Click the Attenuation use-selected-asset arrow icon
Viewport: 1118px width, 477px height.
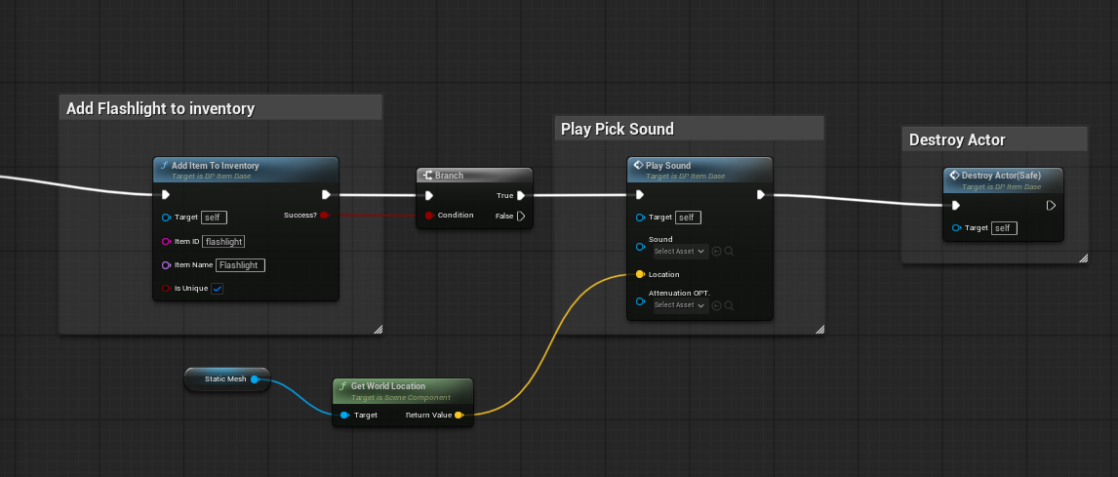point(717,305)
